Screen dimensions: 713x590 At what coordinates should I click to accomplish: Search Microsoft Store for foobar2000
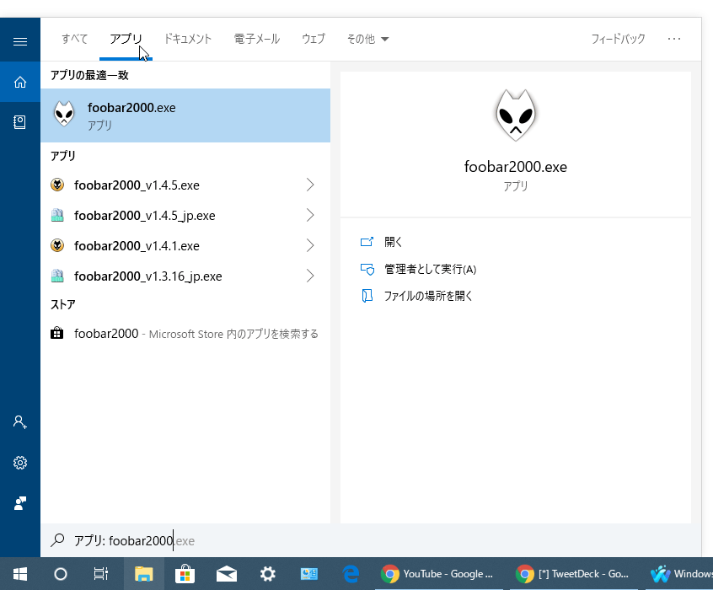pos(185,334)
